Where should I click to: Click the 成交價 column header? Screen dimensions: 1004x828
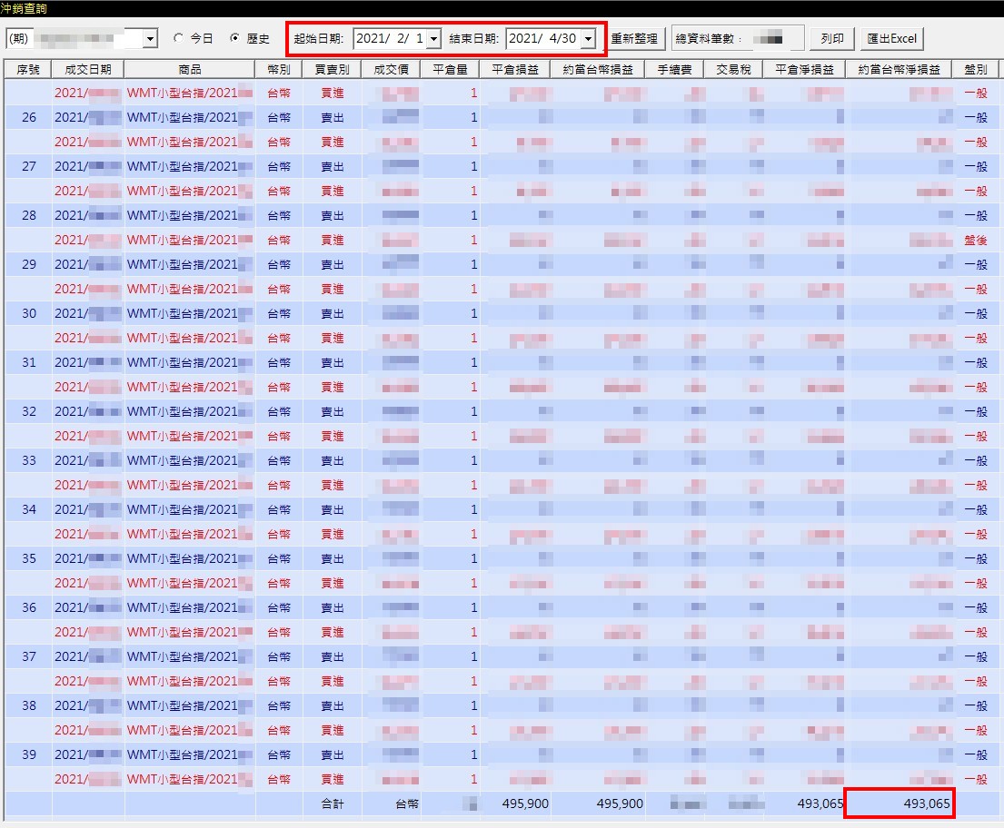tap(392, 69)
